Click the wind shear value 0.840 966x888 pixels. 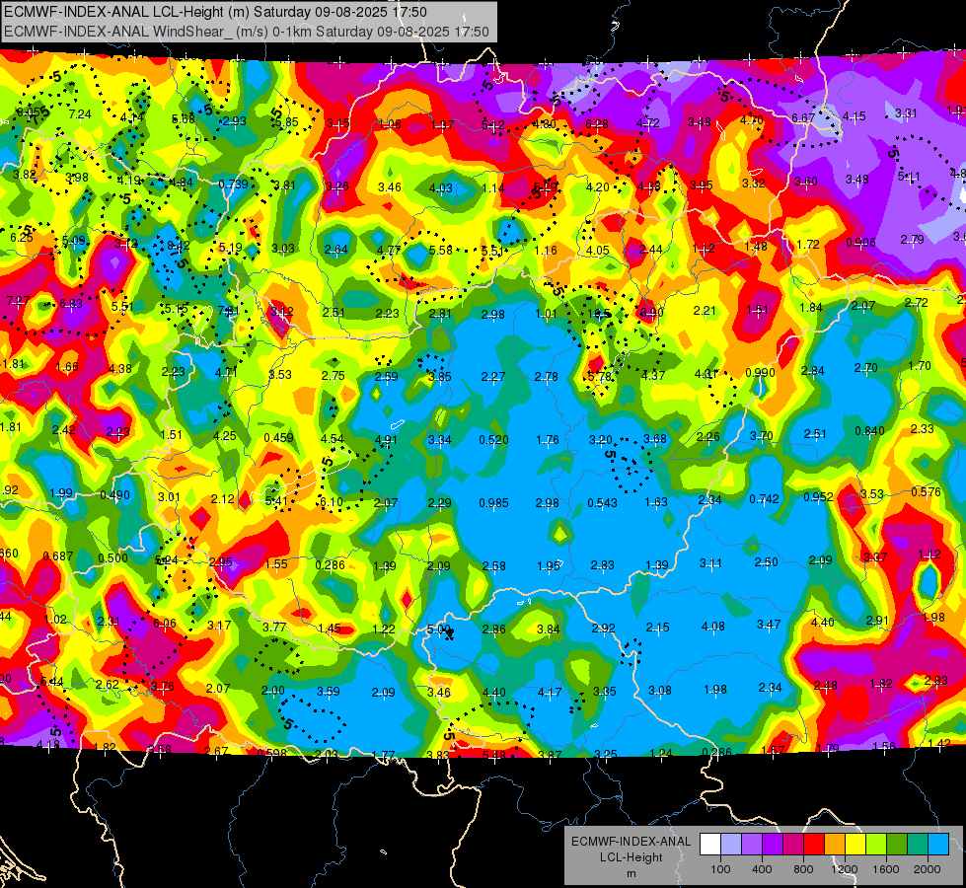pyautogui.click(x=869, y=431)
